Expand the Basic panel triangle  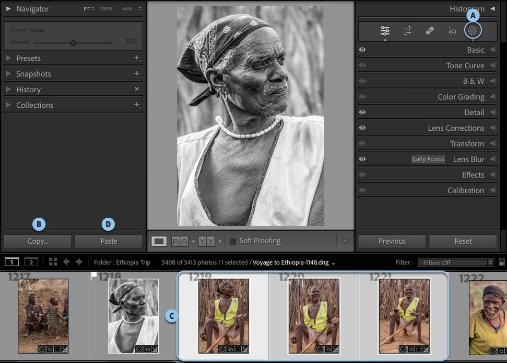coord(493,49)
